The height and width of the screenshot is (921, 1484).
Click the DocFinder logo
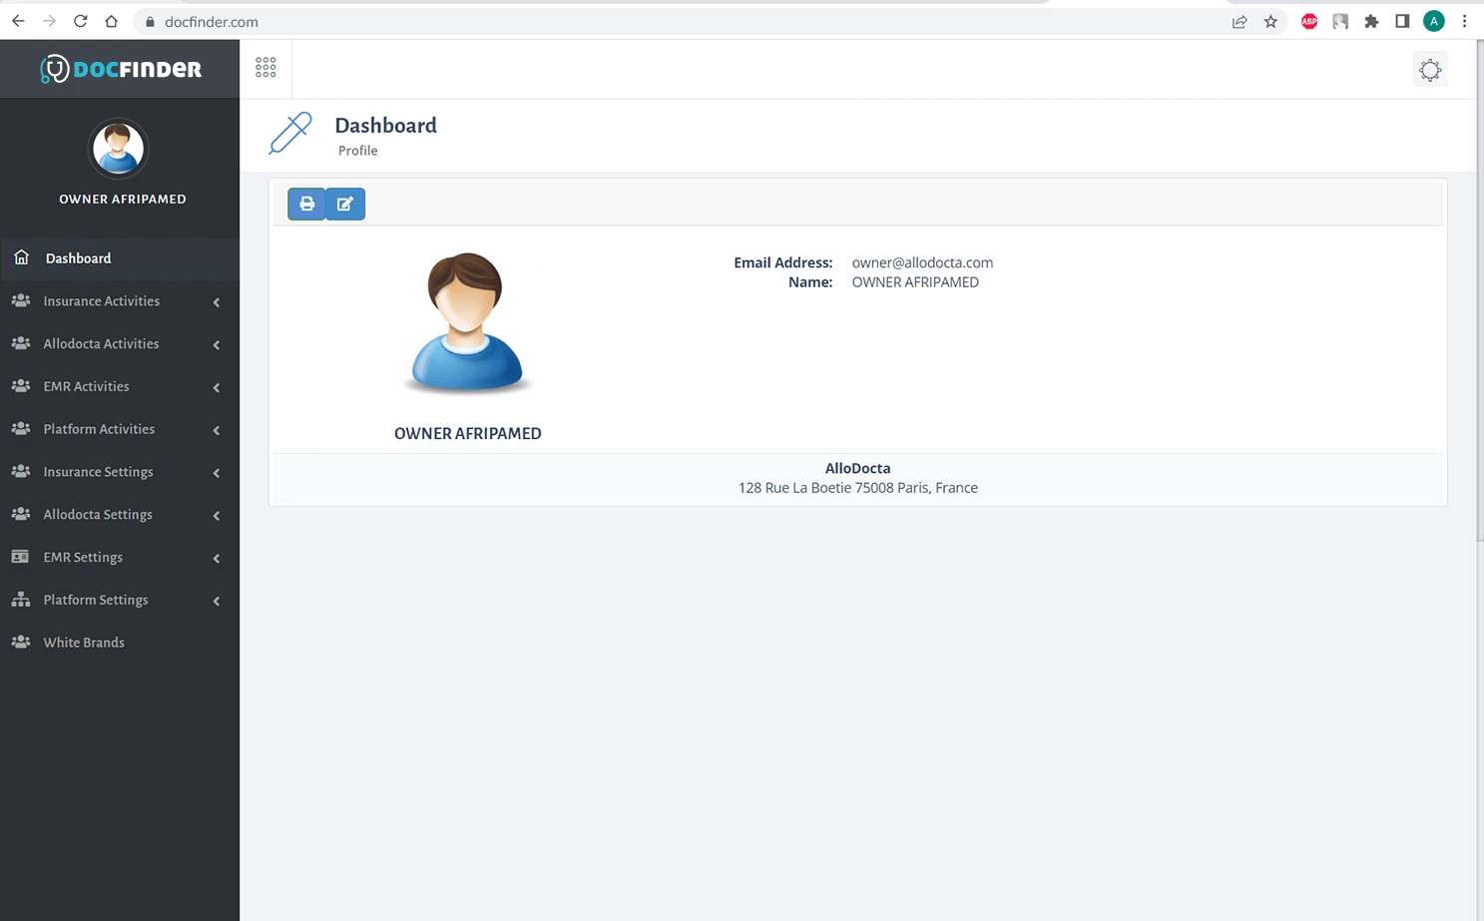[x=120, y=68]
